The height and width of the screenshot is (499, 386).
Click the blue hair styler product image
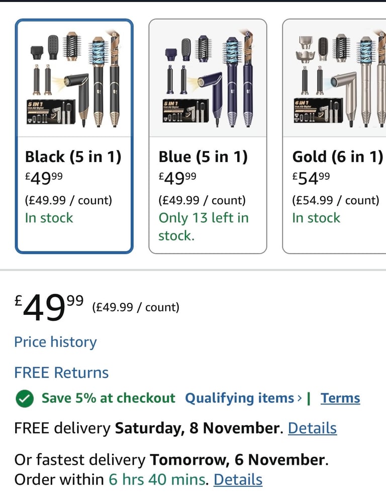pyautogui.click(x=208, y=78)
